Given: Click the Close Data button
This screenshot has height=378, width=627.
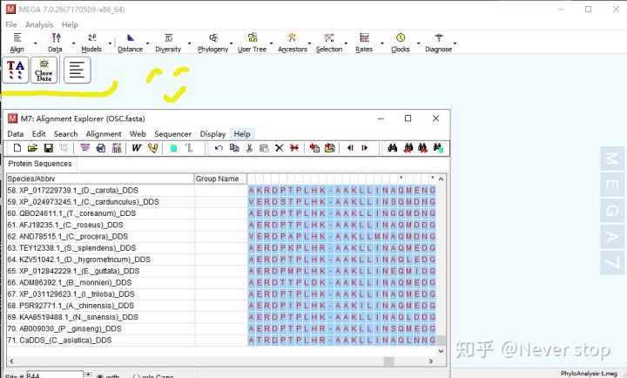Looking at the screenshot, I should click(44, 70).
